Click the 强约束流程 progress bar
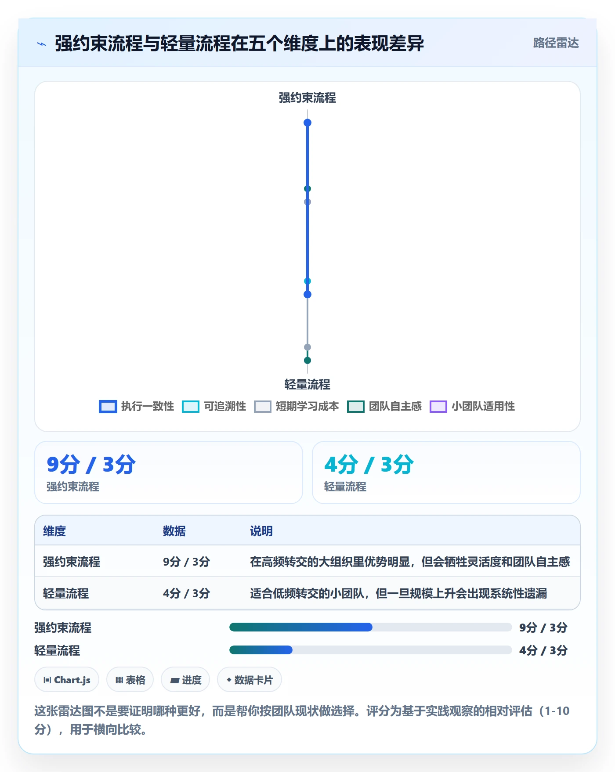Image resolution: width=615 pixels, height=772 pixels. tap(371, 627)
